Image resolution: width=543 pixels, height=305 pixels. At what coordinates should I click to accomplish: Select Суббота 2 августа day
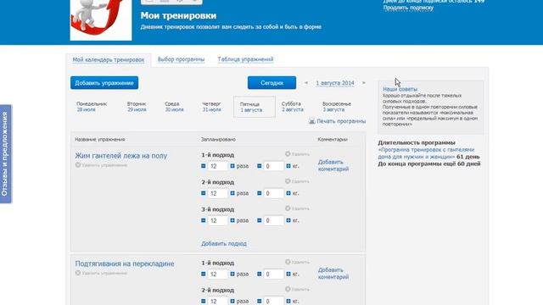point(292,107)
